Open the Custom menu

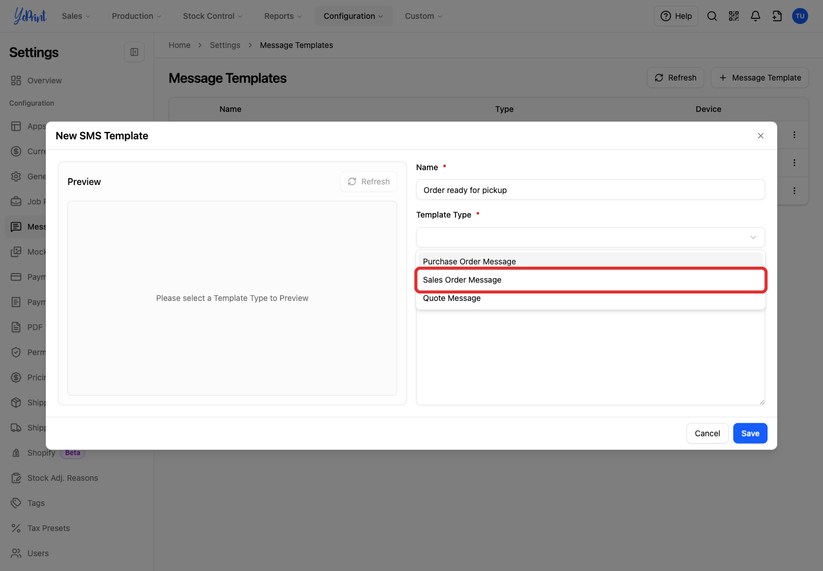(424, 16)
